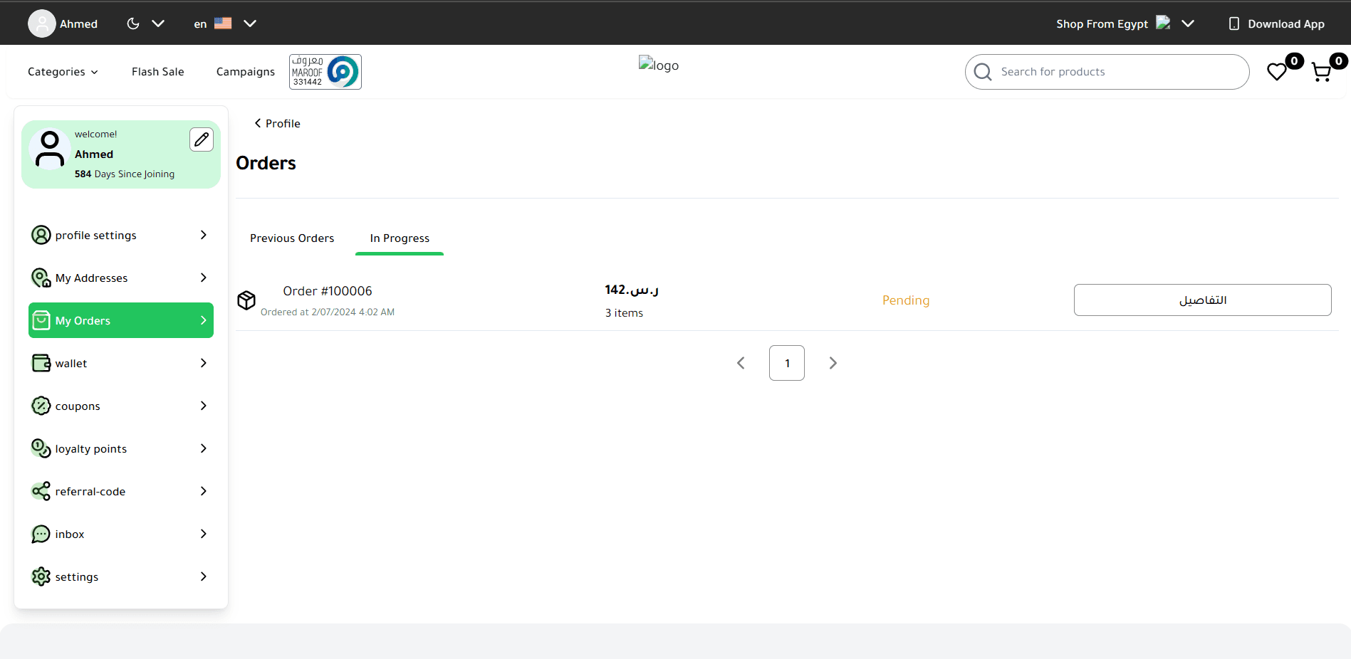1351x659 pixels.
Task: Click the search magnifier icon
Action: (983, 72)
